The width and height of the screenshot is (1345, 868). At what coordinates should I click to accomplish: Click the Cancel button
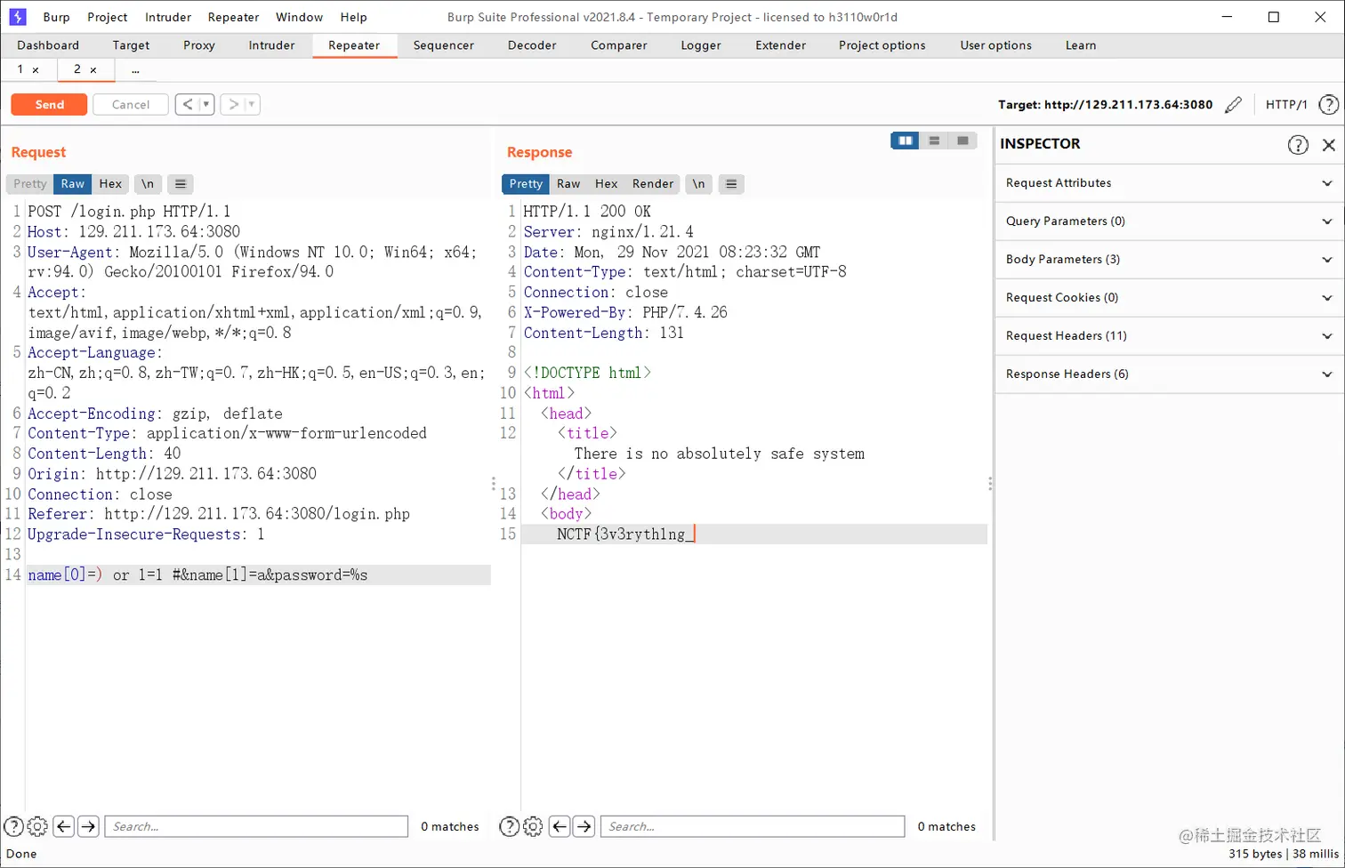pos(131,105)
